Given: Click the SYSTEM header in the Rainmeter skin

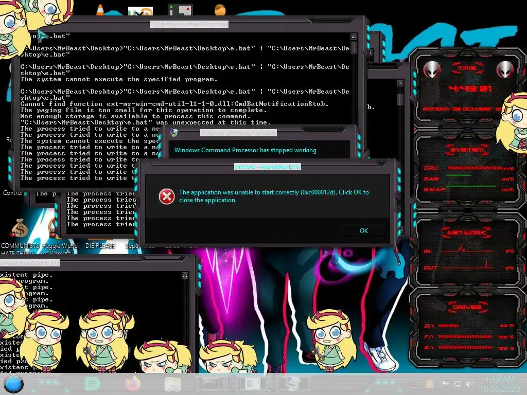Looking at the screenshot, I should [467, 150].
